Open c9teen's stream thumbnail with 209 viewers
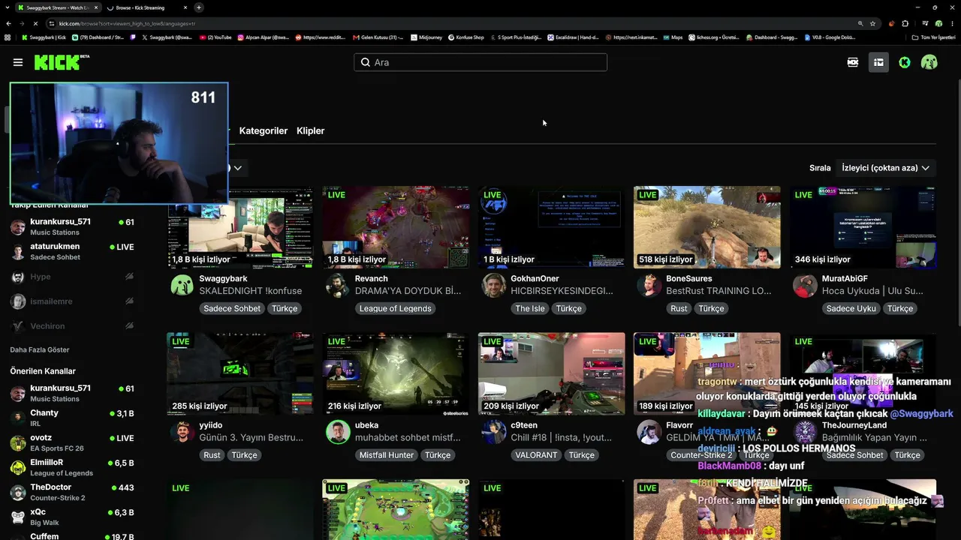The height and width of the screenshot is (540, 961). 551,373
